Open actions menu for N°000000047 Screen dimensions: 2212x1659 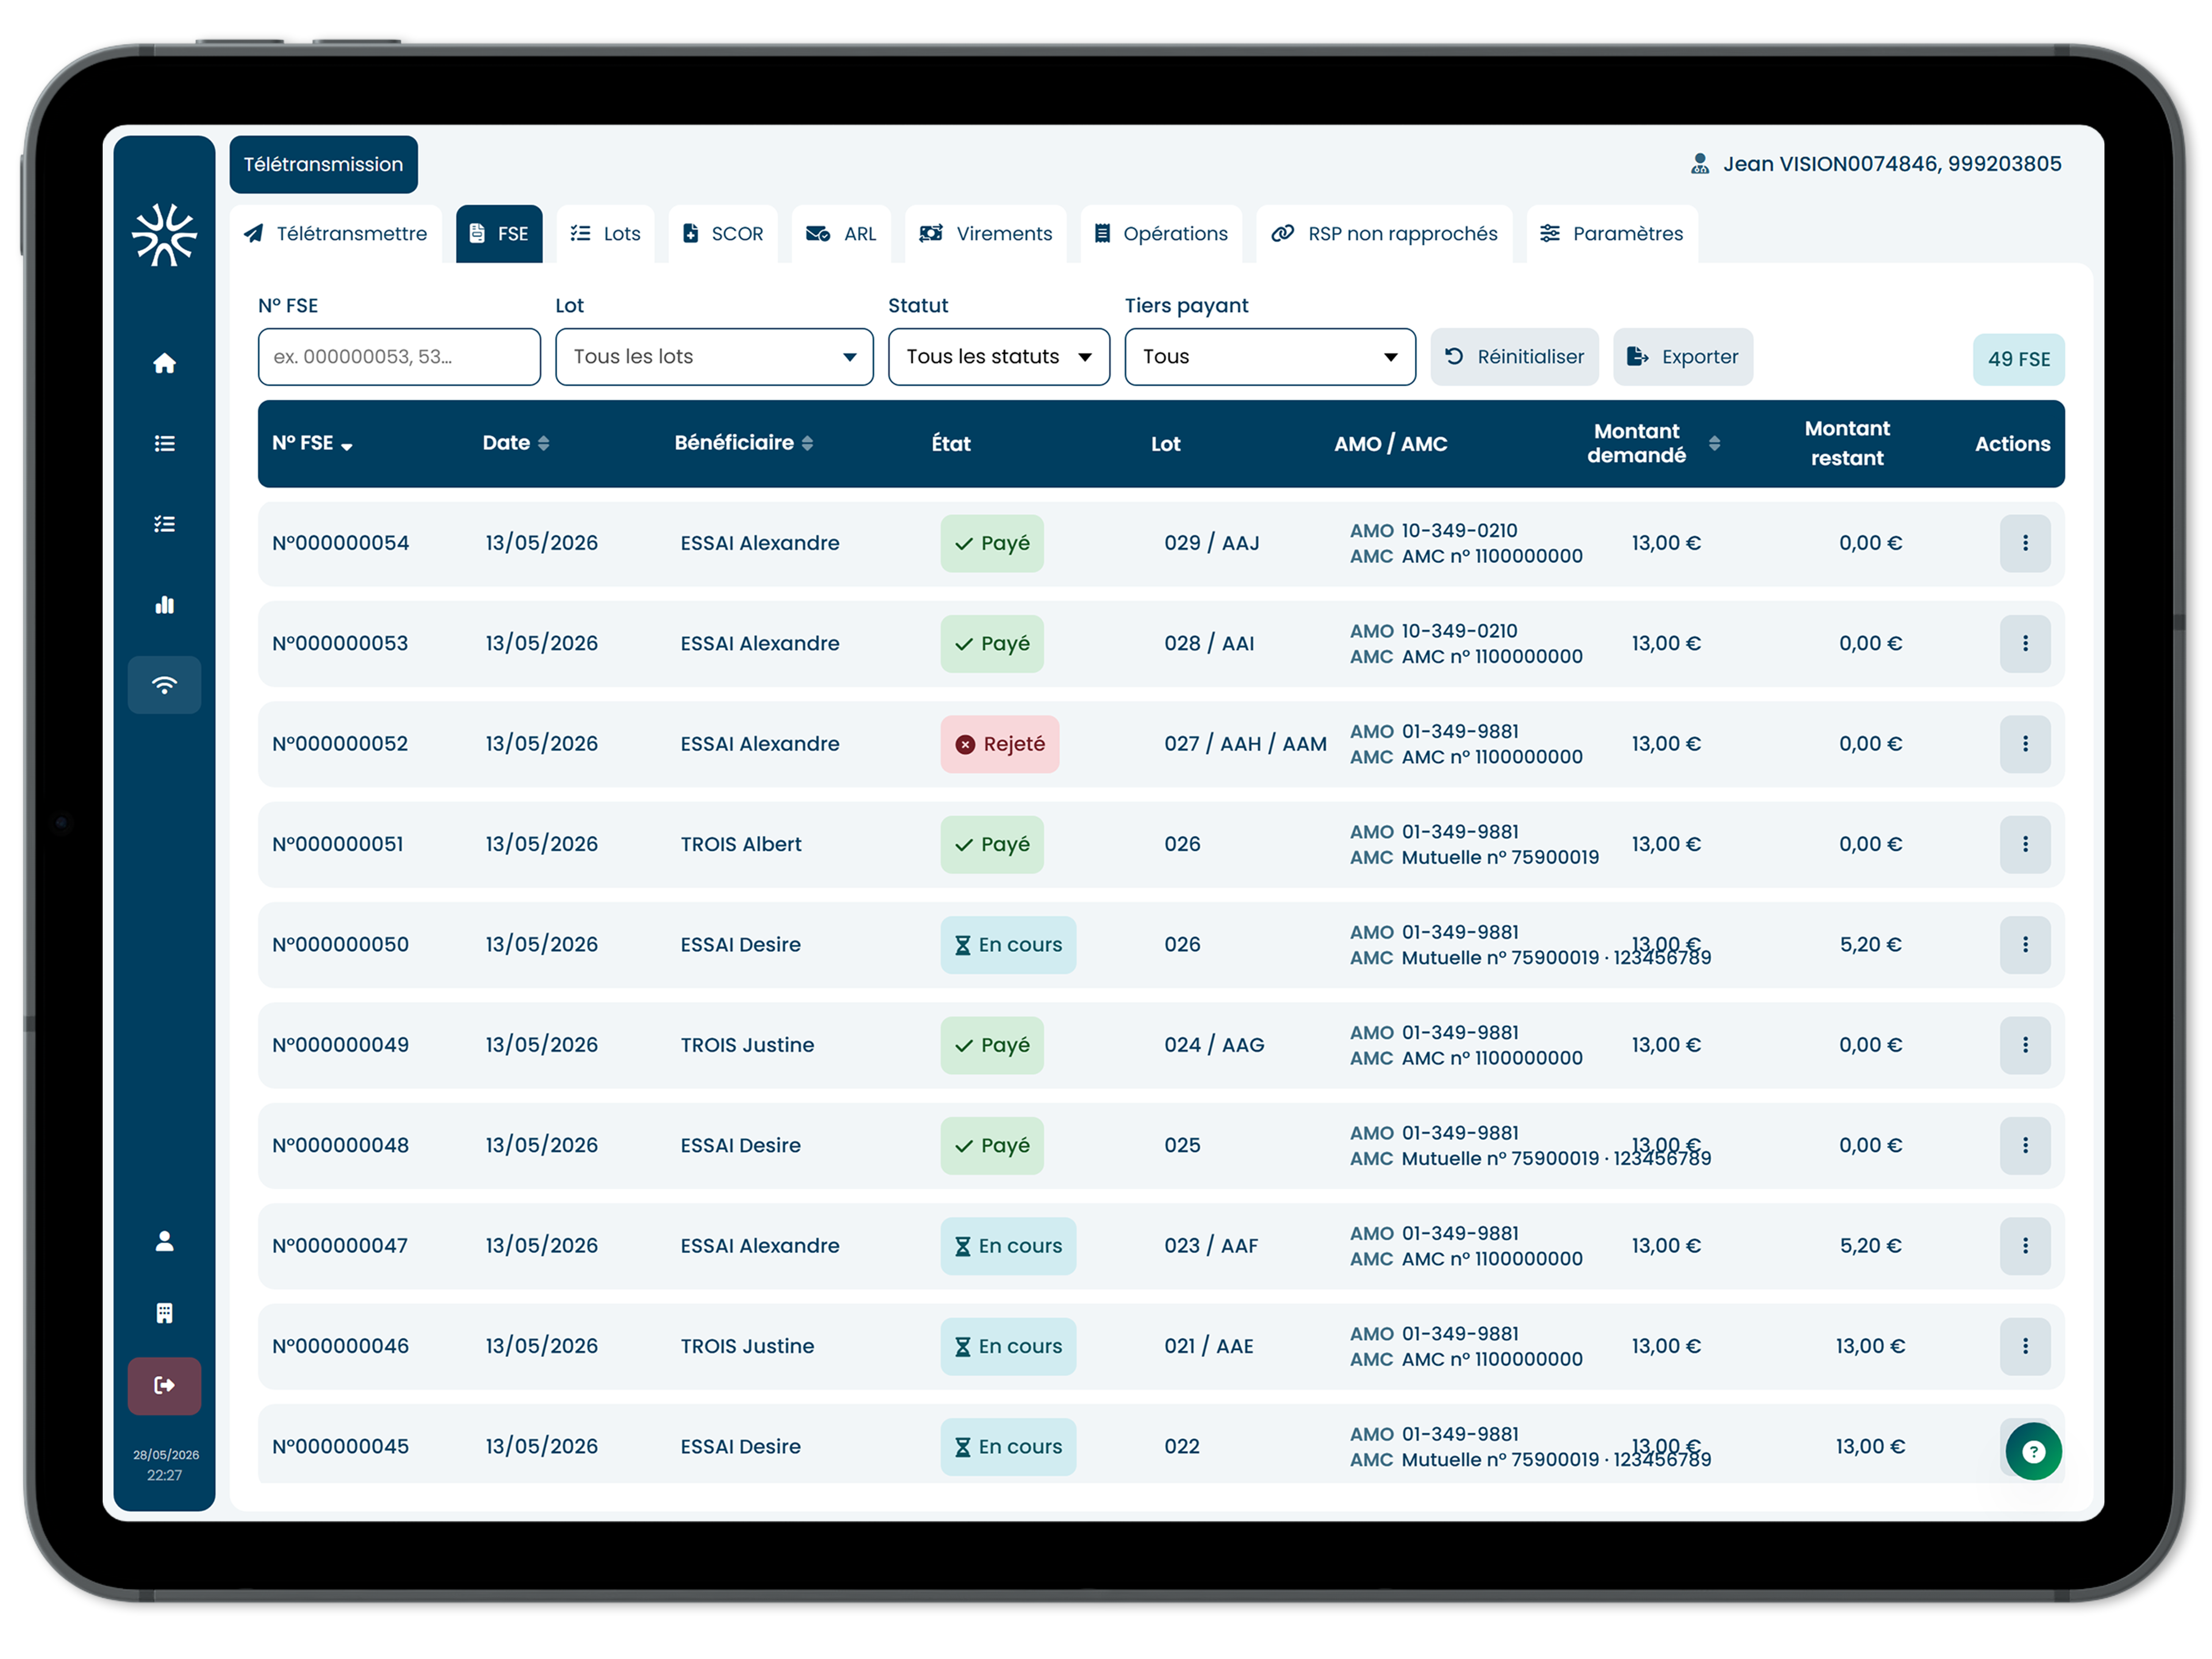[2025, 1246]
